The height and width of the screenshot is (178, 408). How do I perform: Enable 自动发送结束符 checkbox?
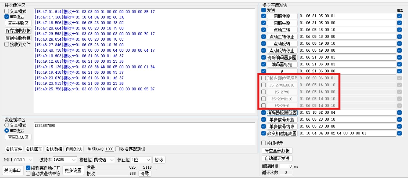28,173
